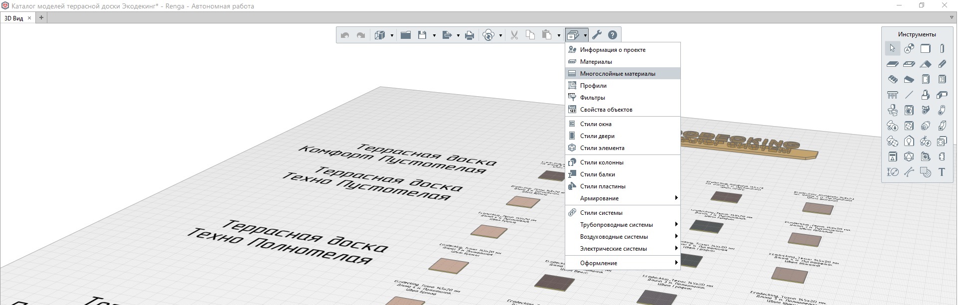Open Стили балки from the menu
This screenshot has width=959, height=305.
point(623,174)
